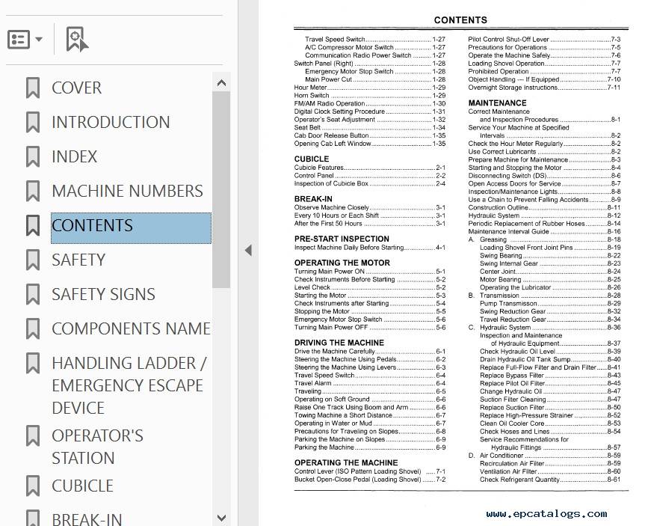645x526 pixels.
Task: Click the CUBICLE section heading on page
Action: click(x=312, y=159)
